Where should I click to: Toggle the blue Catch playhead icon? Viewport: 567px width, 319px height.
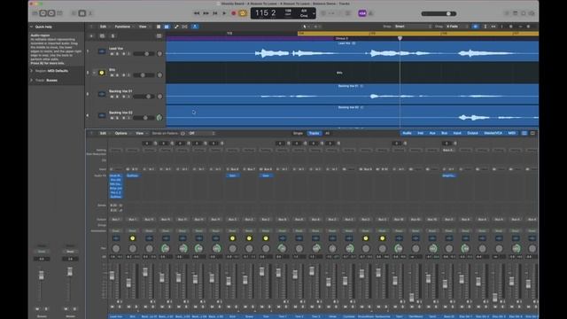(195, 27)
